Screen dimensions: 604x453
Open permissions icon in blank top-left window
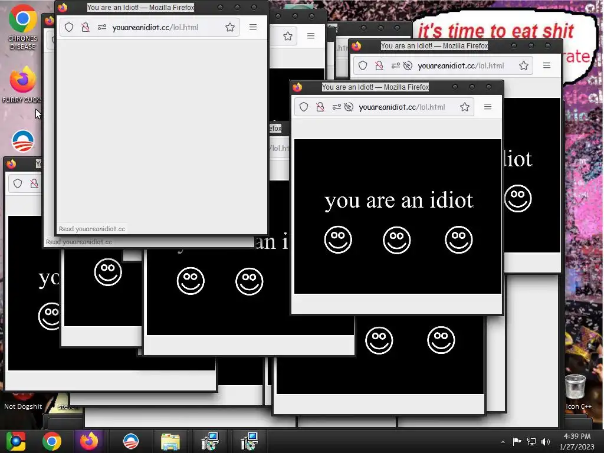[101, 27]
